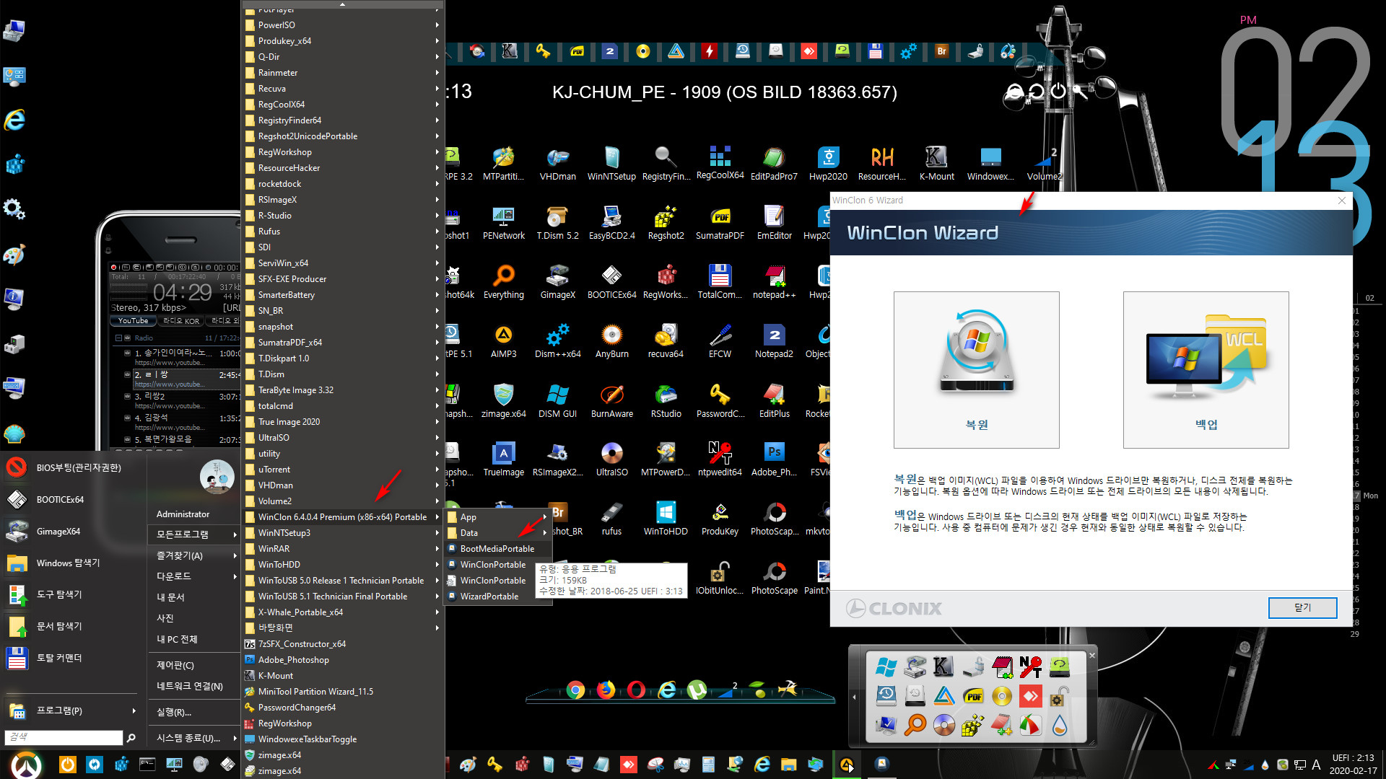The image size is (1386, 779).
Task: Launch WizardPortable from submenu
Action: click(490, 596)
